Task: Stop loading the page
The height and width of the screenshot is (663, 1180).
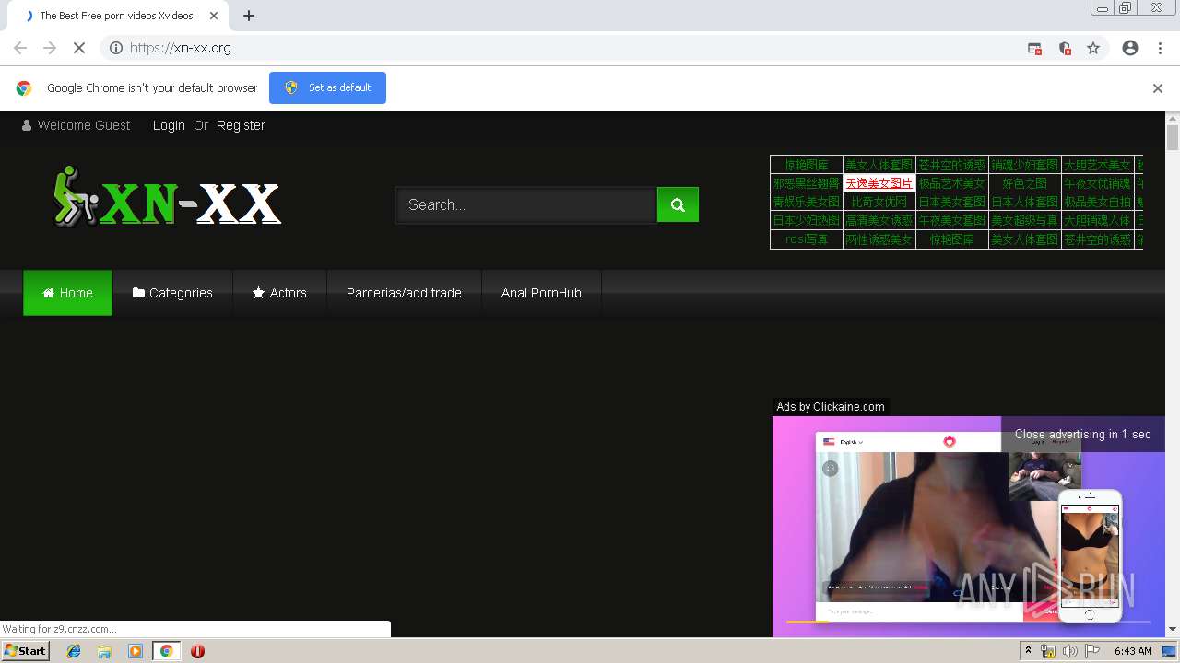Action: click(79, 48)
